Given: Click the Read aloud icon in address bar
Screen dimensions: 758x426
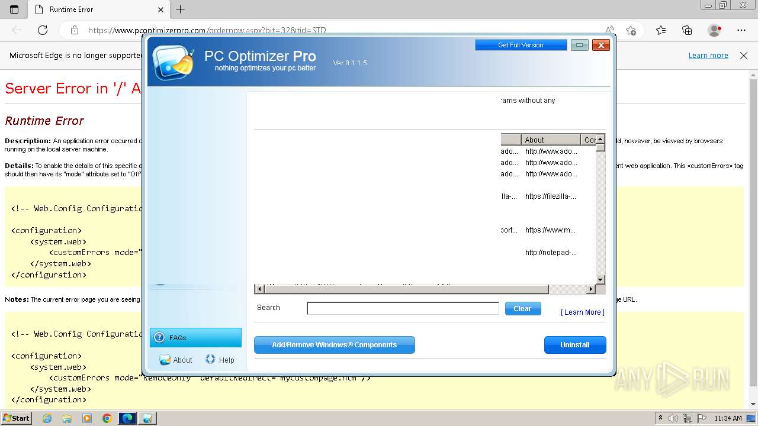Looking at the screenshot, I should point(609,30).
